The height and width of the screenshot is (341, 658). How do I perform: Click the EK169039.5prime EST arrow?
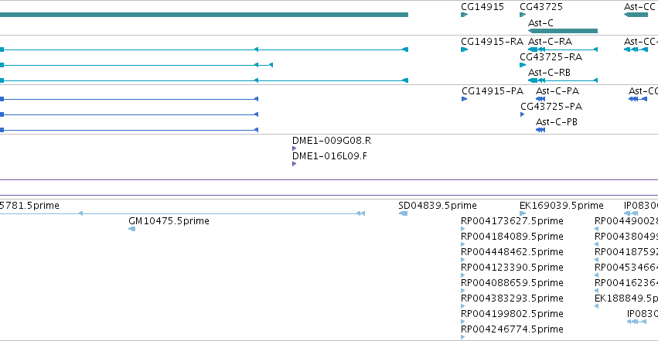tap(523, 213)
